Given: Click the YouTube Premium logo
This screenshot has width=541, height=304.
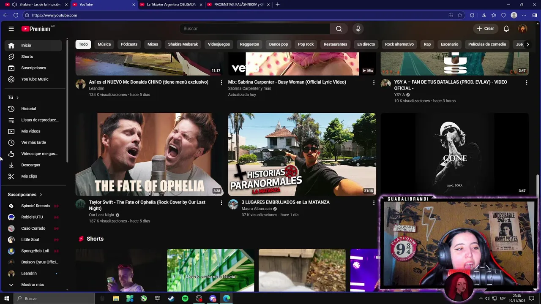Looking at the screenshot, I should tap(36, 29).
